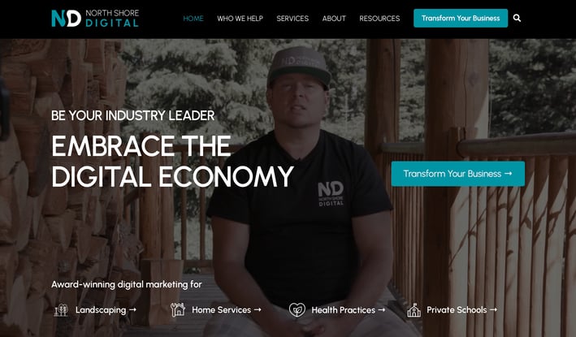Click the search magnifier icon in header
The height and width of the screenshot is (337, 576).
(x=517, y=18)
